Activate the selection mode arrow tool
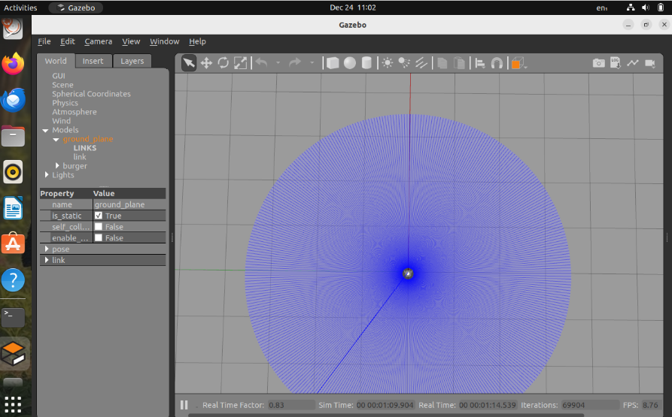The image size is (672, 417). click(x=189, y=63)
